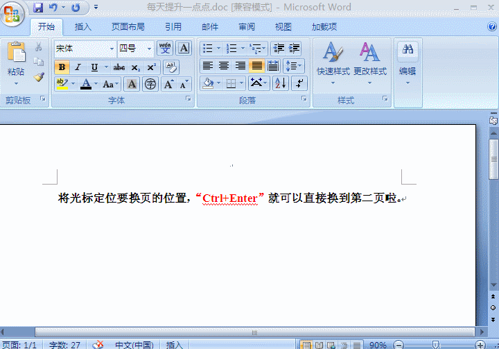This screenshot has height=349, width=499.
Task: Open Quick Access Toolbar customize arrow
Action: coord(96,7)
